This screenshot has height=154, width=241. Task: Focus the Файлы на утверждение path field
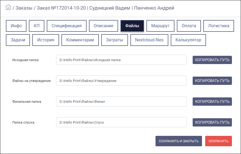[x=121, y=81]
